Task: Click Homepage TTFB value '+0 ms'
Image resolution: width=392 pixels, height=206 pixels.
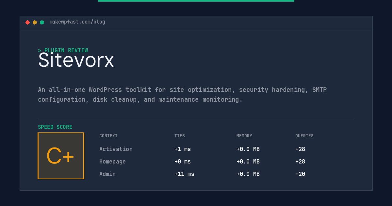Action: pos(183,162)
